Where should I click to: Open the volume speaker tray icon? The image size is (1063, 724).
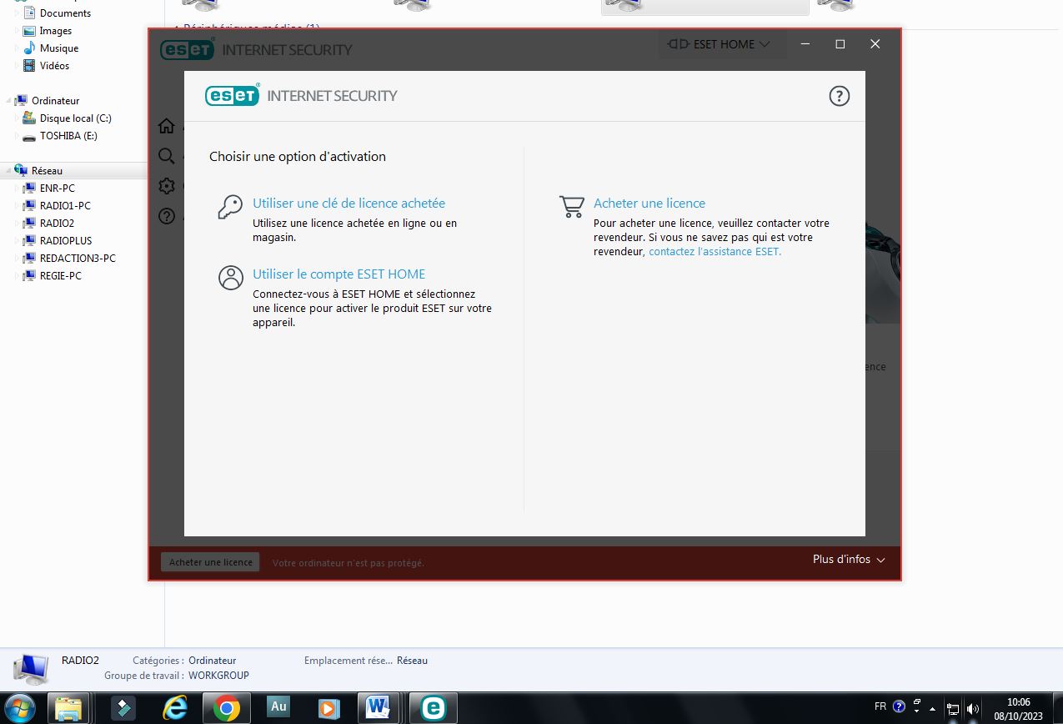coord(972,709)
